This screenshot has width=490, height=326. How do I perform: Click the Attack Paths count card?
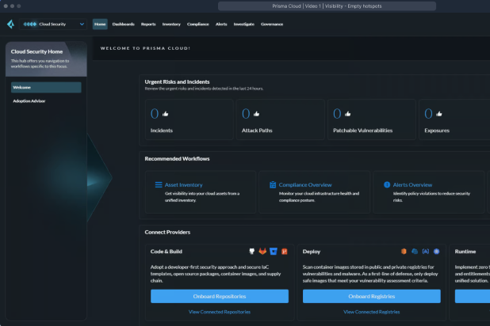pos(281,119)
